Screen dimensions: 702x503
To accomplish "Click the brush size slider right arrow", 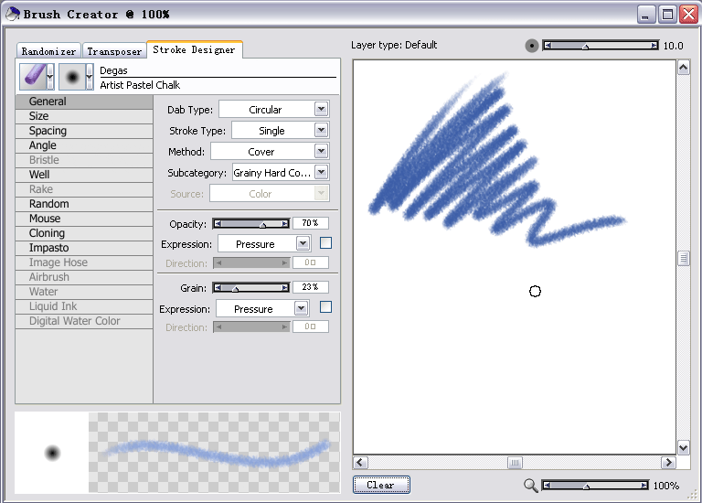I will (654, 45).
